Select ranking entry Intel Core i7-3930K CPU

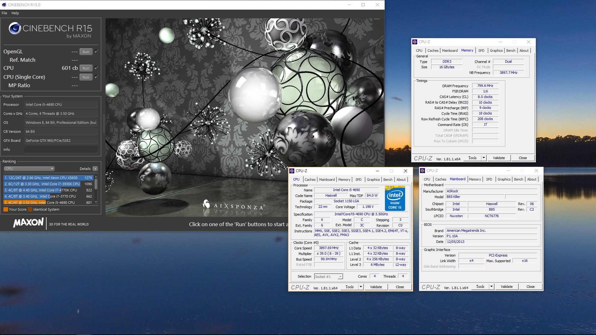coord(48,184)
